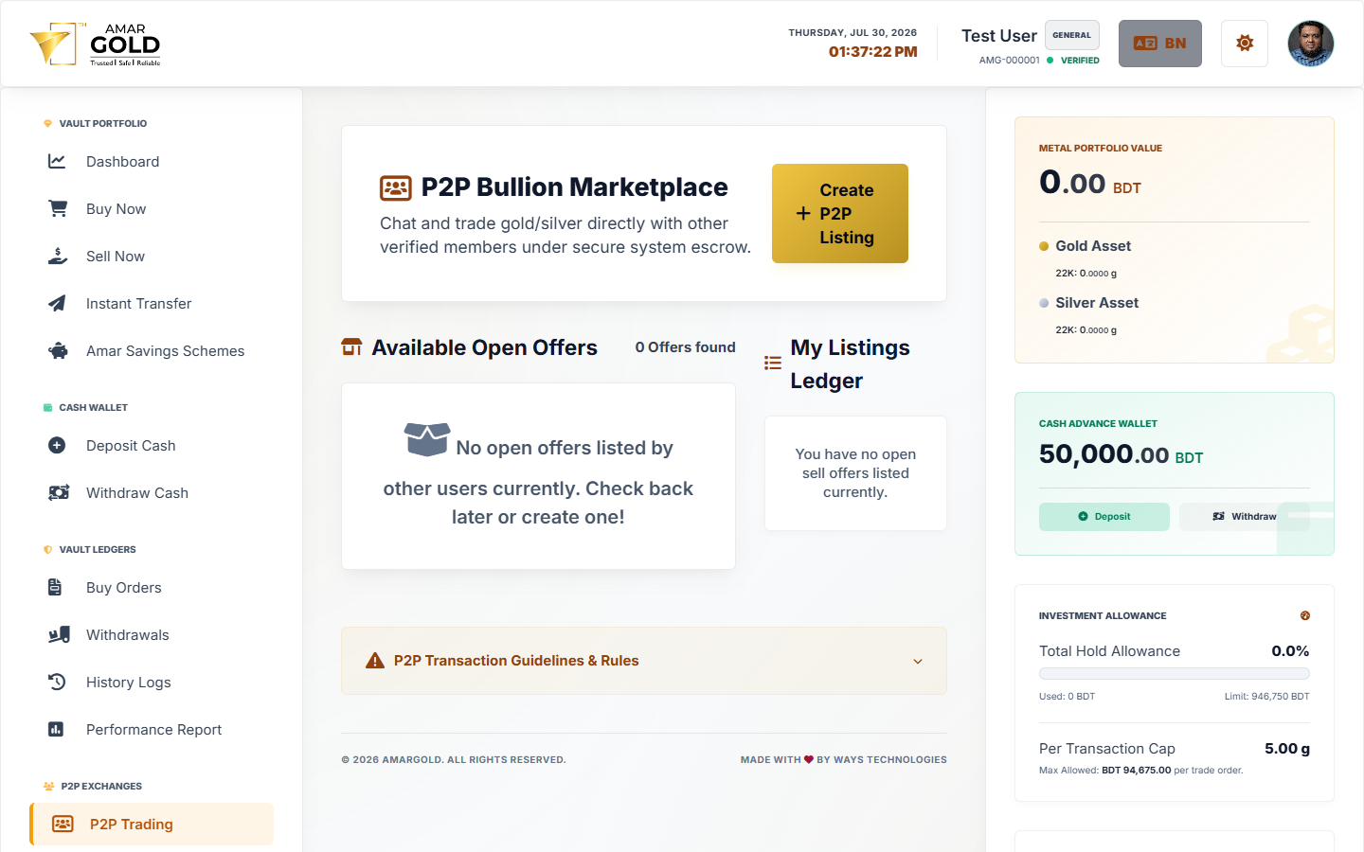
Task: View Withdrawals ledger
Action: pyautogui.click(x=152, y=634)
